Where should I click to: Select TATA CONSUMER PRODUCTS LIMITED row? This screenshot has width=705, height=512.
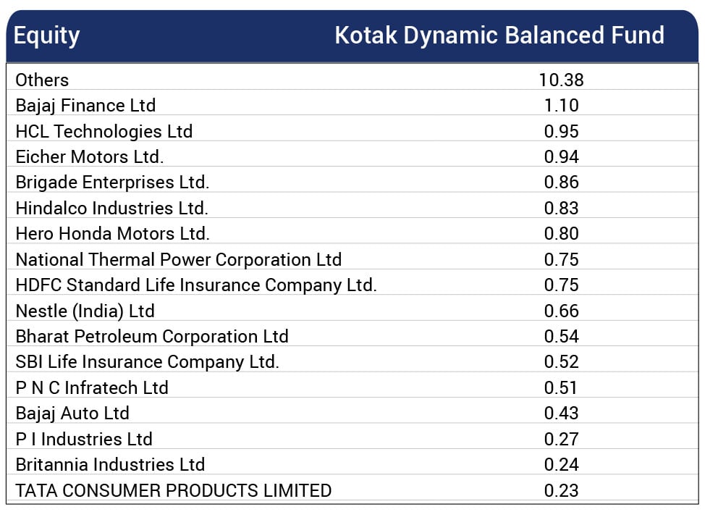tap(174, 490)
